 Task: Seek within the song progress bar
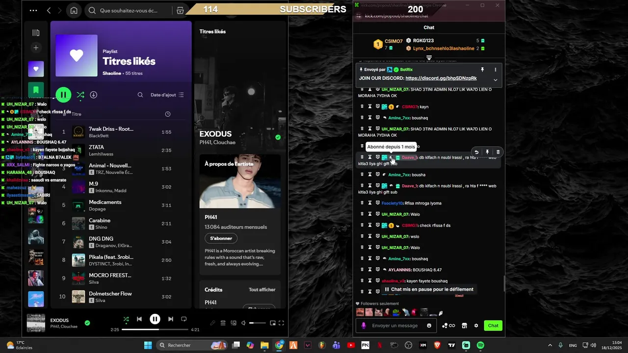pos(155,329)
